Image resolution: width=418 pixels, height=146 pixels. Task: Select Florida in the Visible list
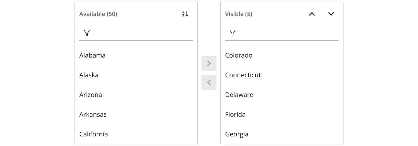click(x=235, y=115)
